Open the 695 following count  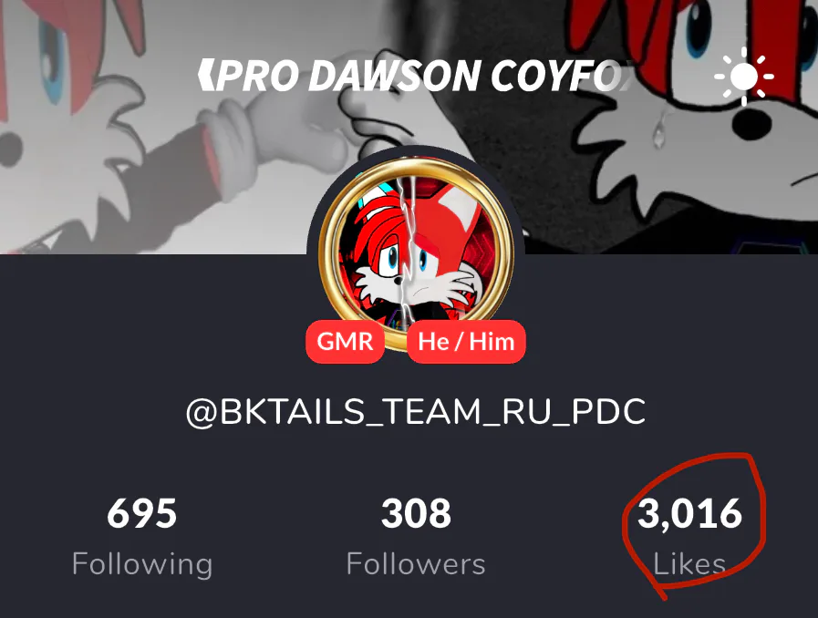point(142,513)
